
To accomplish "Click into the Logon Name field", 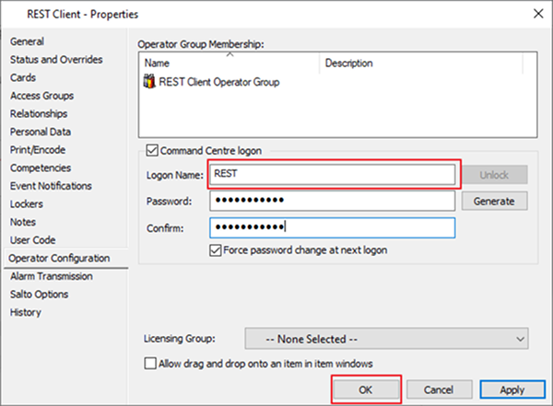I will click(332, 173).
